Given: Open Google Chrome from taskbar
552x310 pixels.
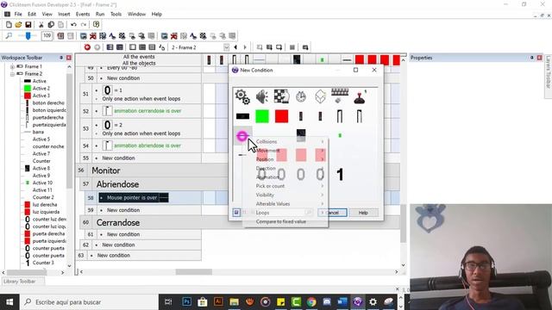Looking at the screenshot, I should coord(311,302).
